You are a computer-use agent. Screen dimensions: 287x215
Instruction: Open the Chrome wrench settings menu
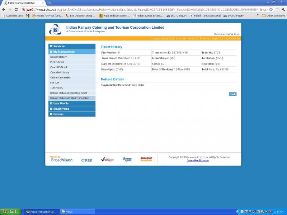click(283, 10)
